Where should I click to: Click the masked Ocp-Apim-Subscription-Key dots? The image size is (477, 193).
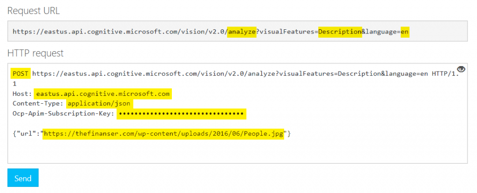[182, 113]
